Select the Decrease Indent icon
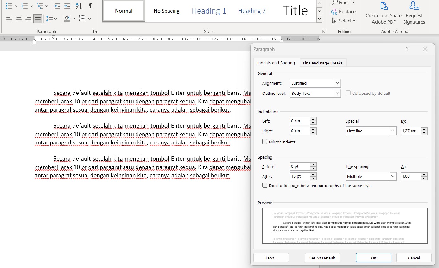This screenshot has width=439, height=268. coord(58,6)
